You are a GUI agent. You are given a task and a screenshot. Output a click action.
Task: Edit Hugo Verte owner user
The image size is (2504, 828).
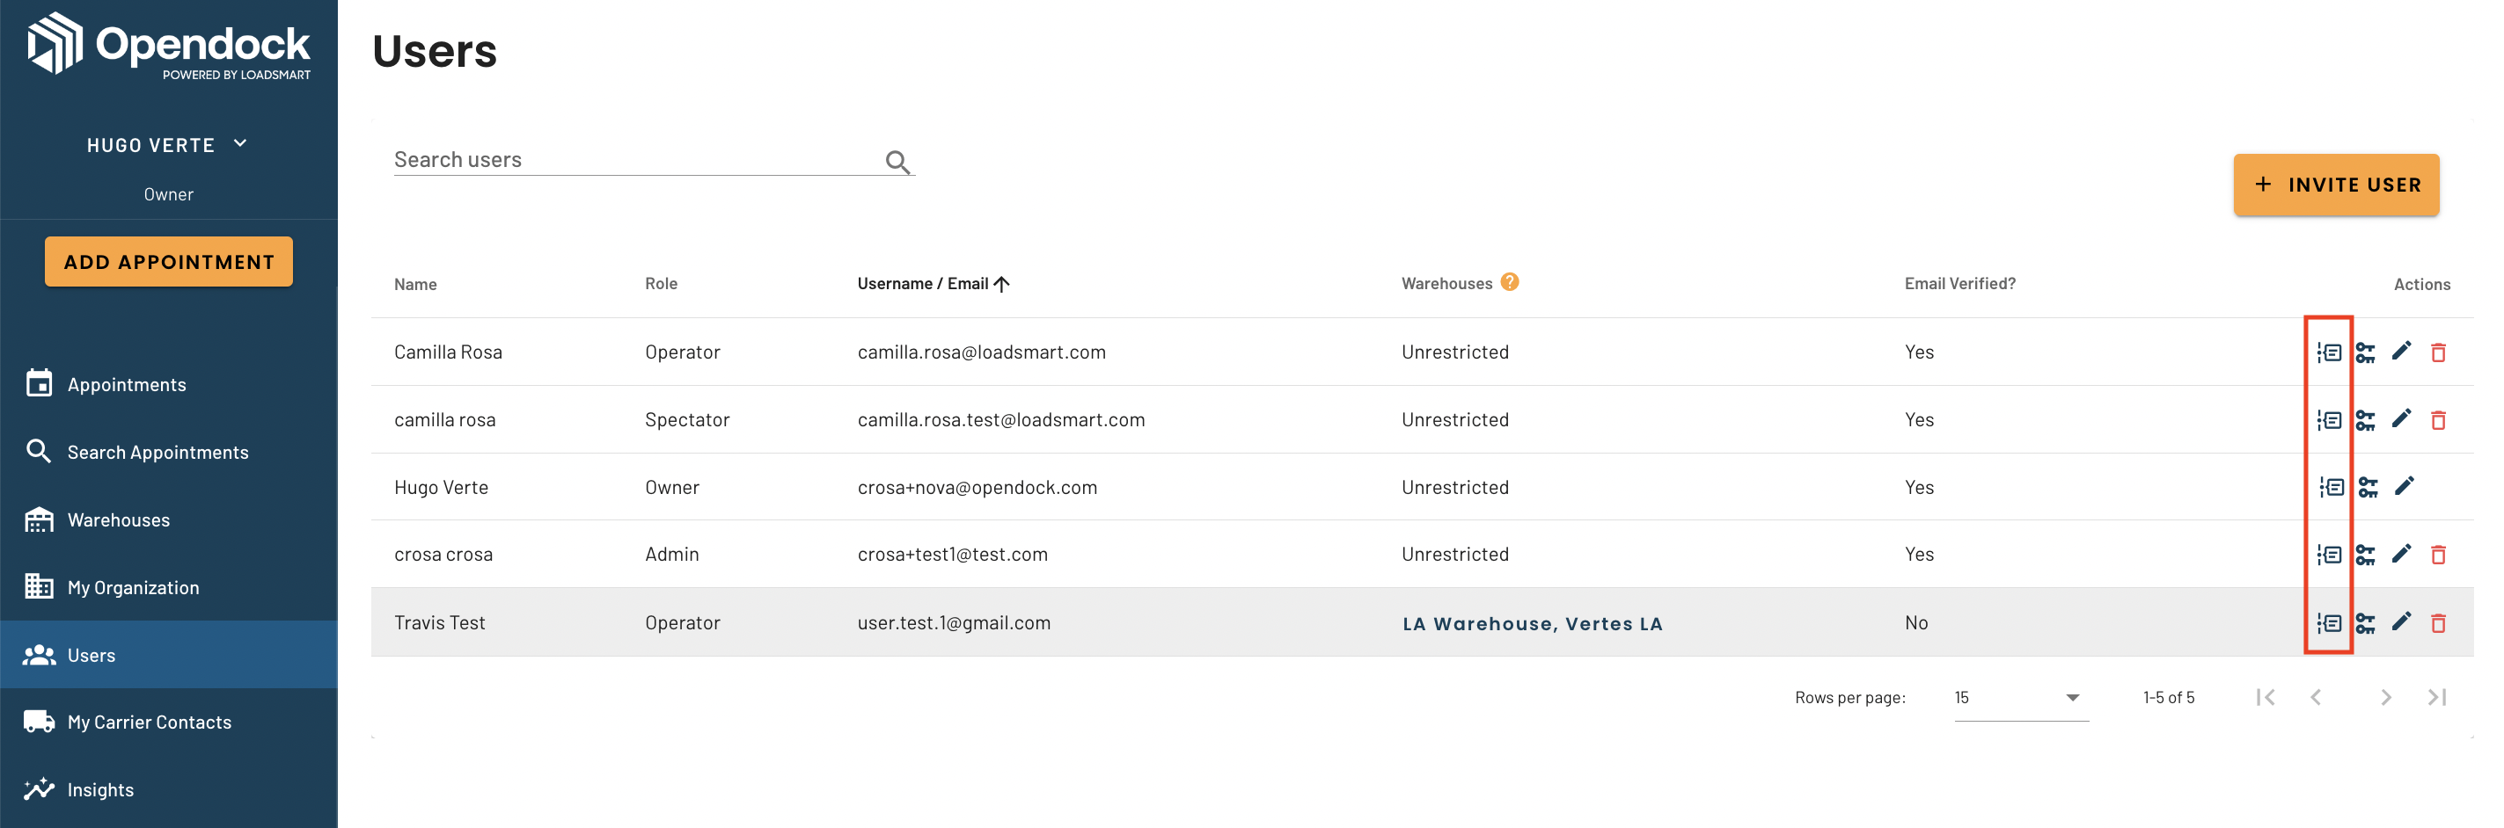pyautogui.click(x=2404, y=485)
